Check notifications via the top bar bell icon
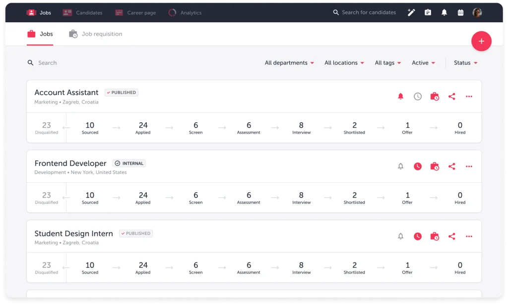This screenshot has width=508, height=305. 444,12
